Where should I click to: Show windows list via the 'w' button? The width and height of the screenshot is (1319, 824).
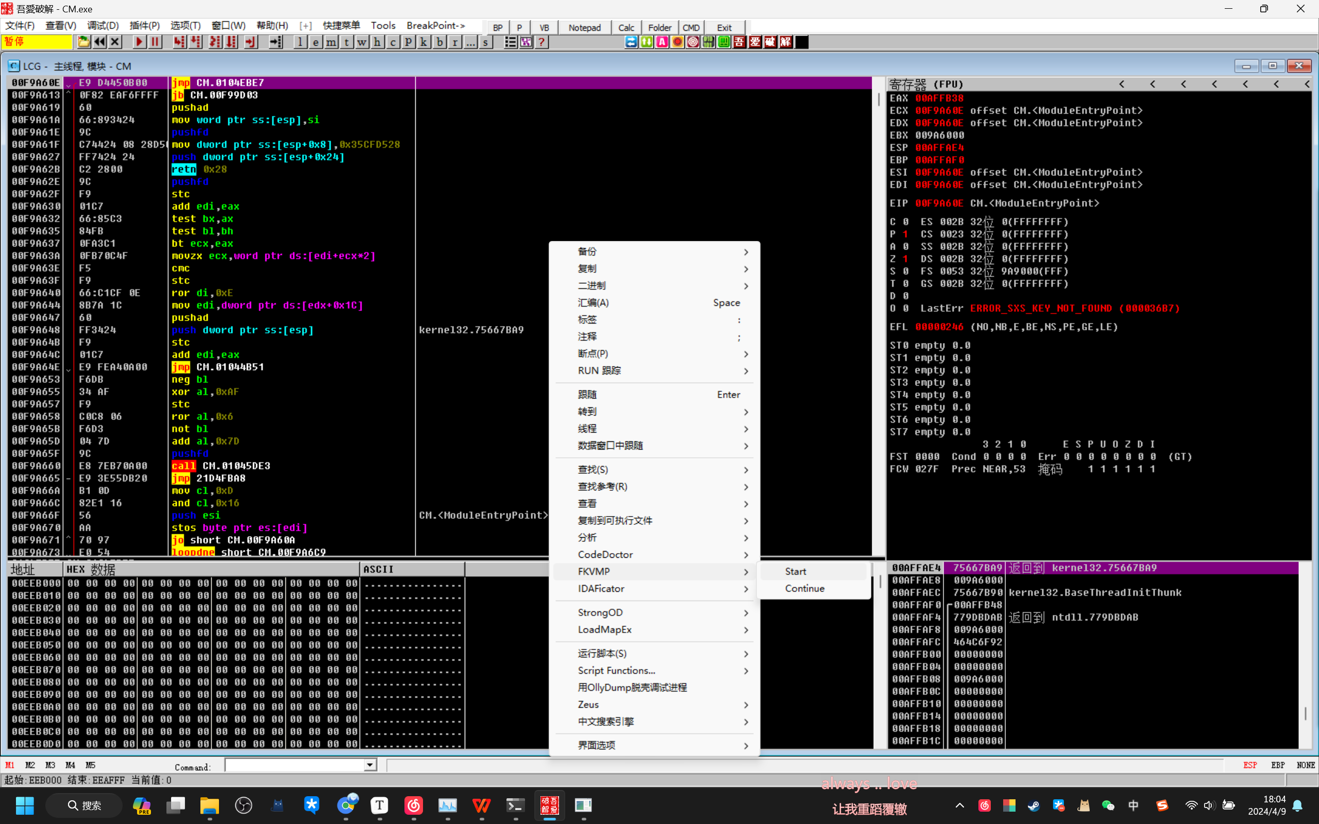pos(362,42)
